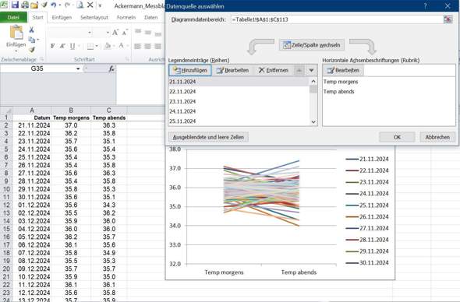Click the series list scrollbar down arrow
460x302 pixels.
coord(313,122)
